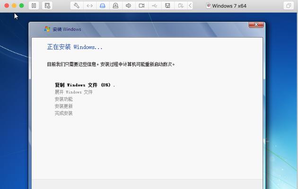Click the 正在安装 Windows... heading

click(75, 47)
